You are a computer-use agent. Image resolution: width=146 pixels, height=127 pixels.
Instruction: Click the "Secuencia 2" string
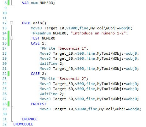pyautogui.click(x=72, y=79)
